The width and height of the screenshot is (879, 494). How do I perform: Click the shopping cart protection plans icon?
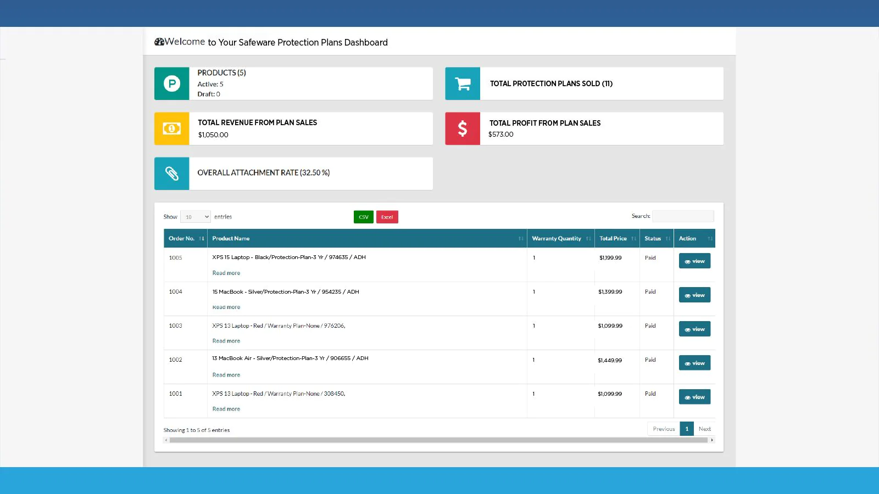click(463, 83)
